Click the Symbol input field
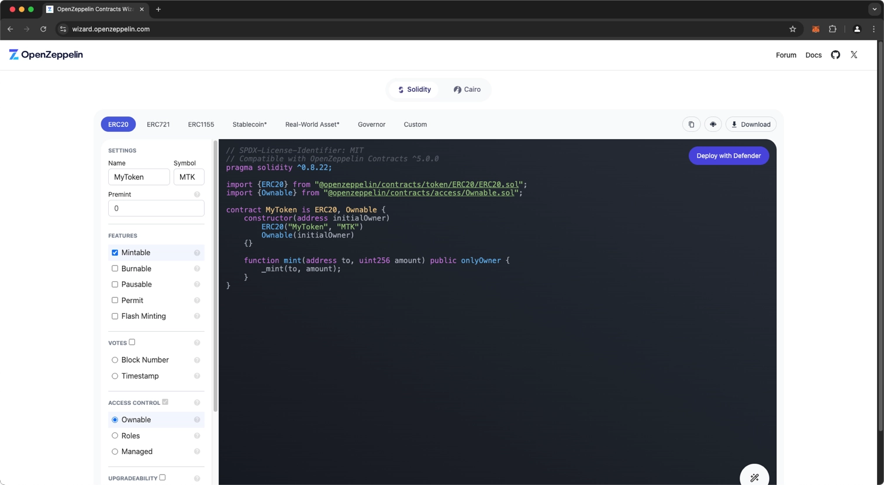884x485 pixels. 189,177
